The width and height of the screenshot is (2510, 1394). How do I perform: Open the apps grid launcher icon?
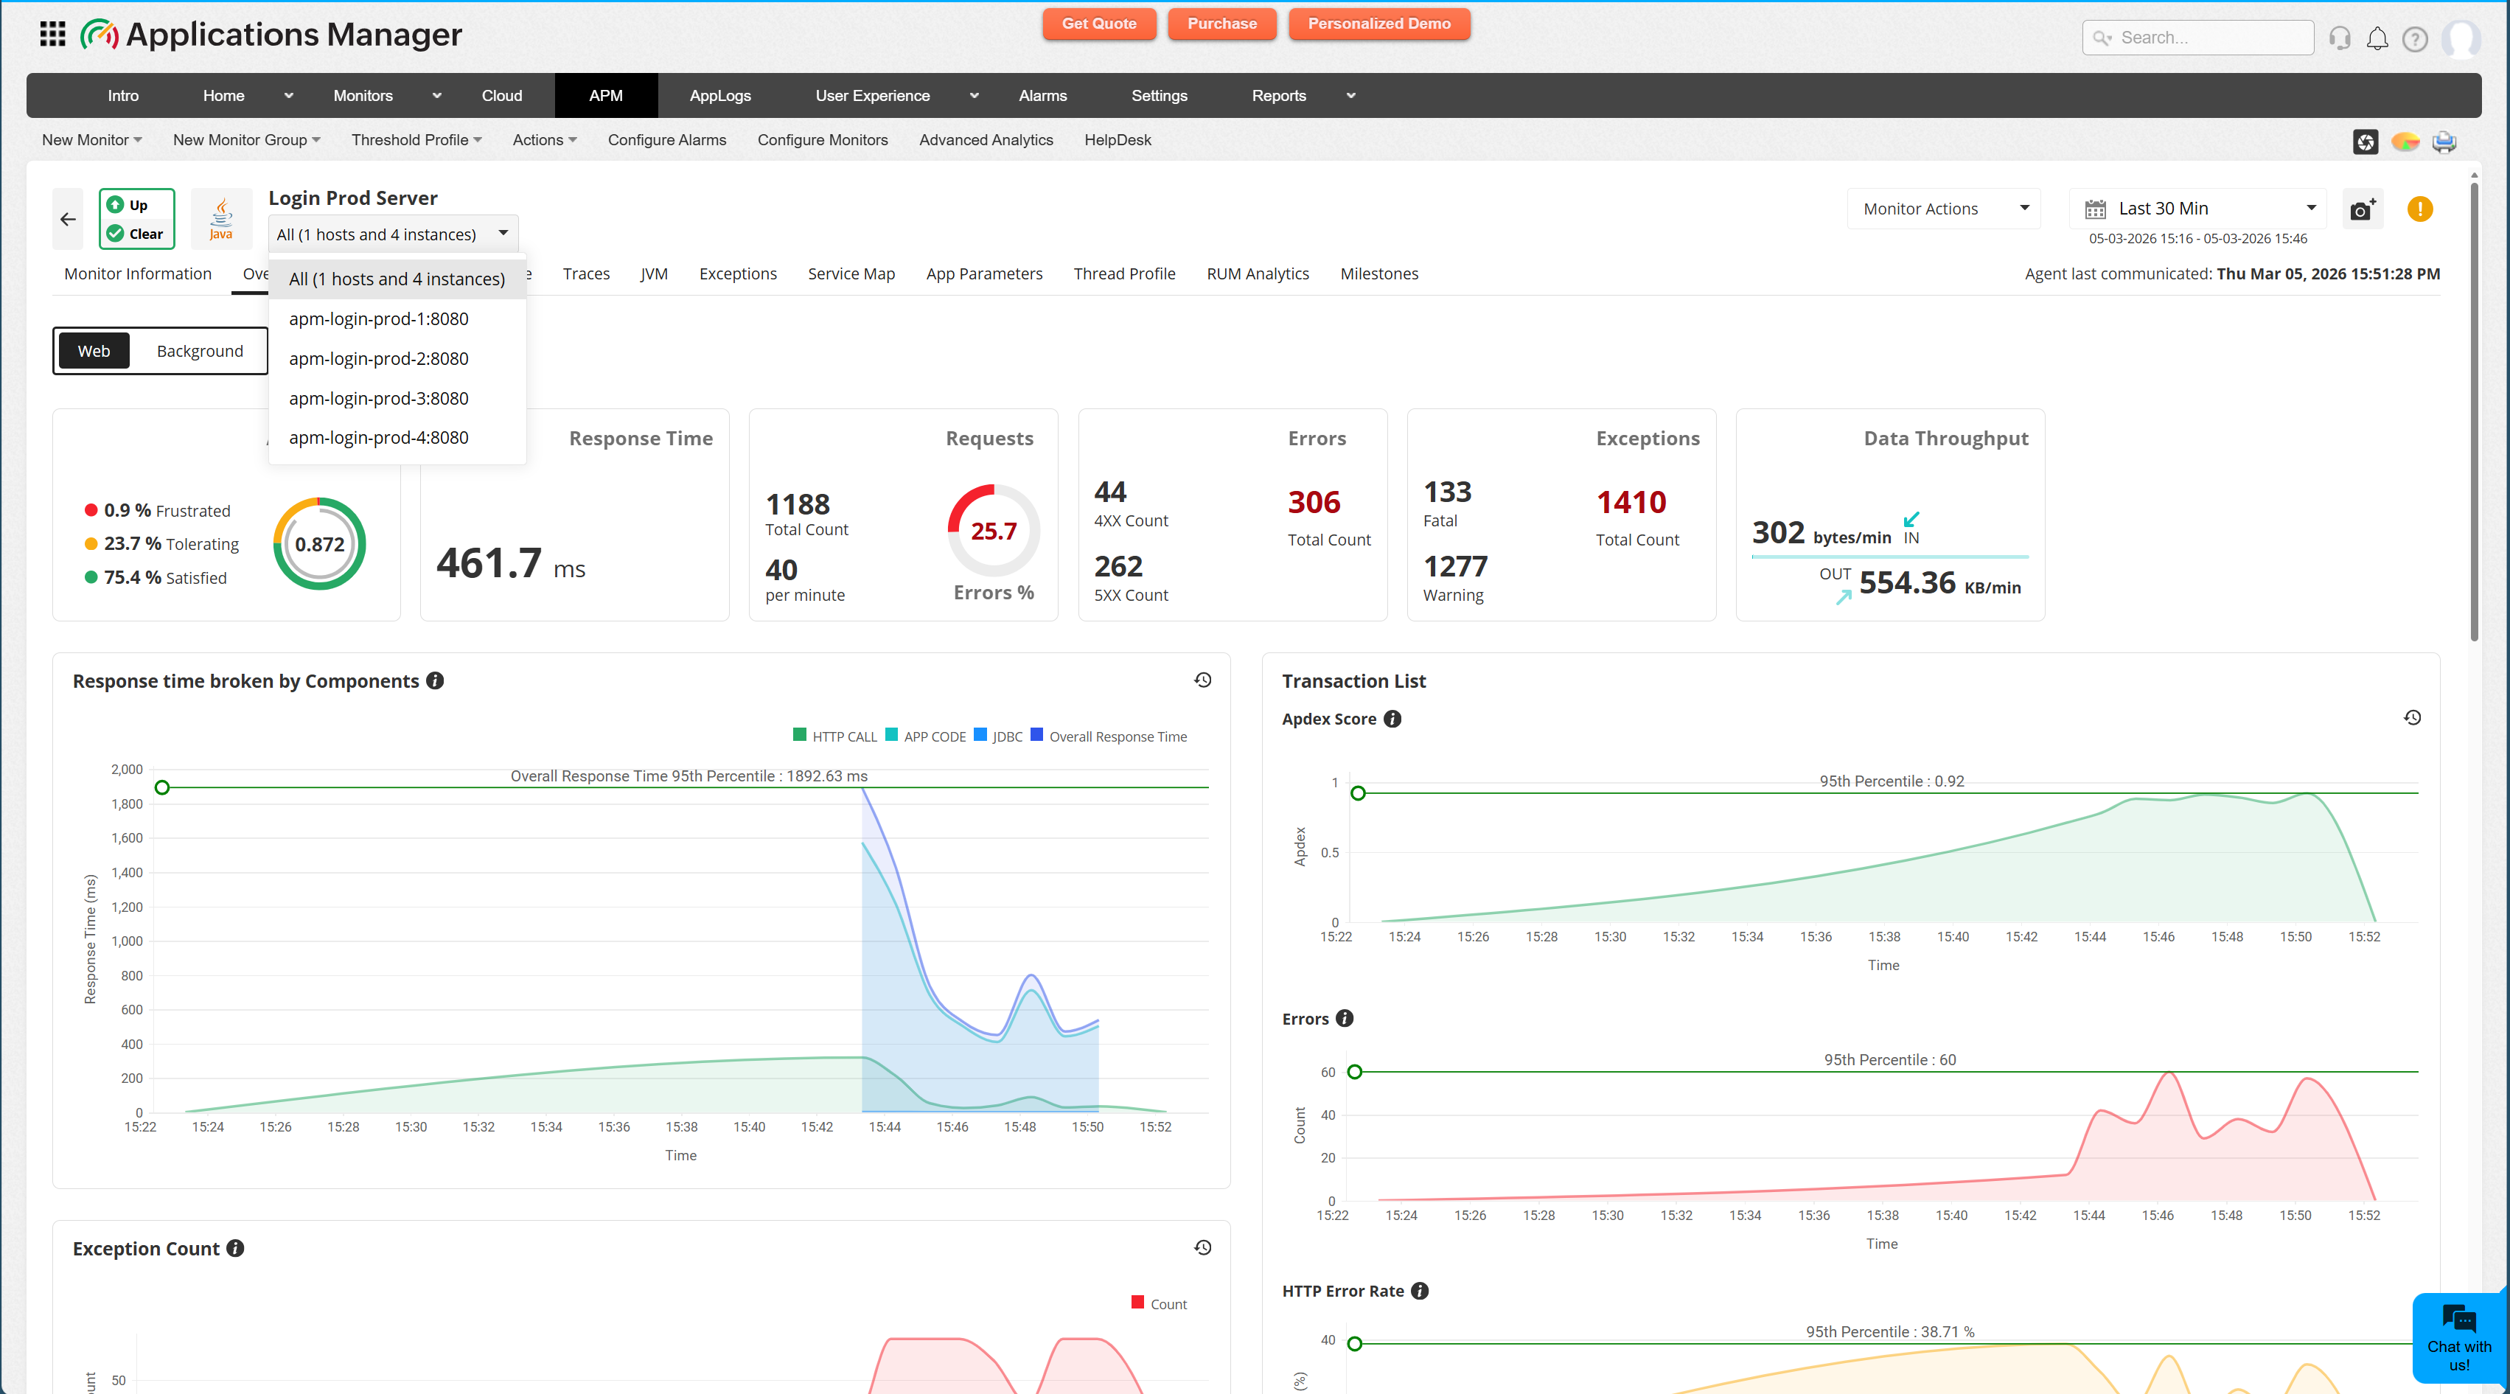(x=52, y=34)
